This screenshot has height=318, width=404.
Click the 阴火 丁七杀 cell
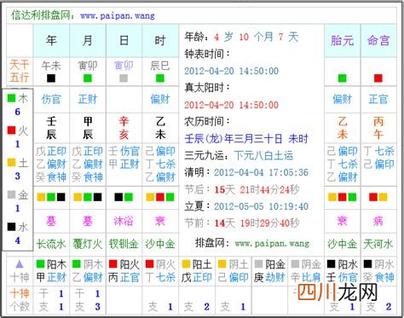[x=160, y=271]
